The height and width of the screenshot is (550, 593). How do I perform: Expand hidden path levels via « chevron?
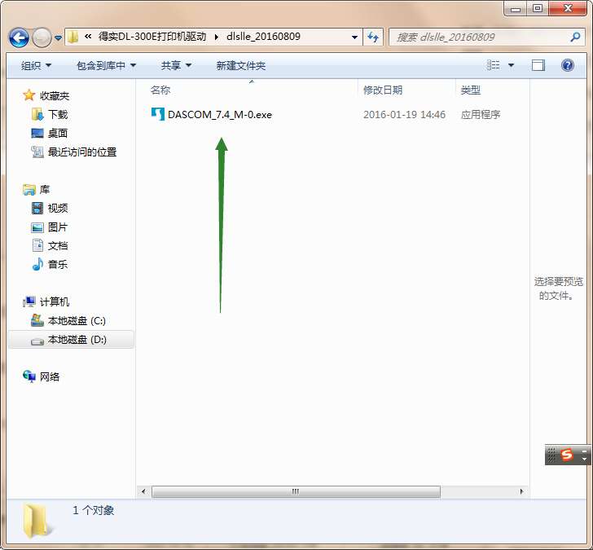click(88, 37)
